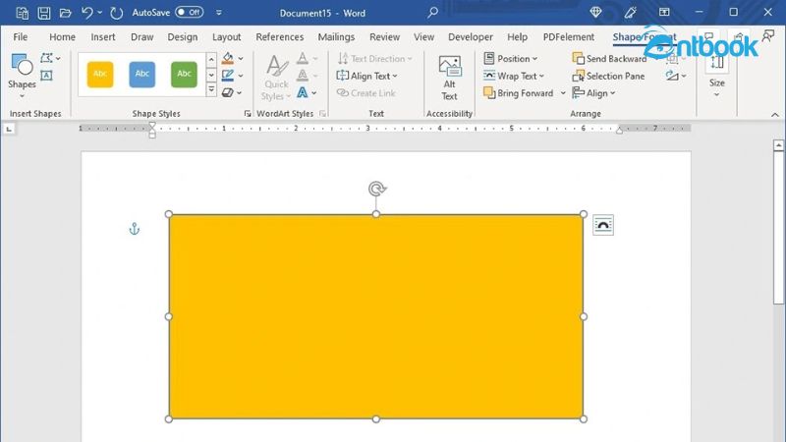Viewport: 786px width, 442px height.
Task: Click the Undo arrow icon
Action: point(87,13)
